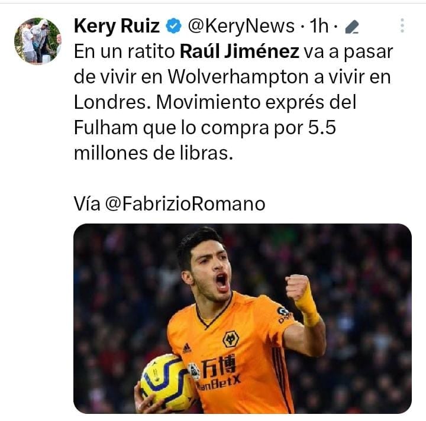Click the blue verified checkmark badge
This screenshot has width=426, height=421.
click(x=173, y=26)
